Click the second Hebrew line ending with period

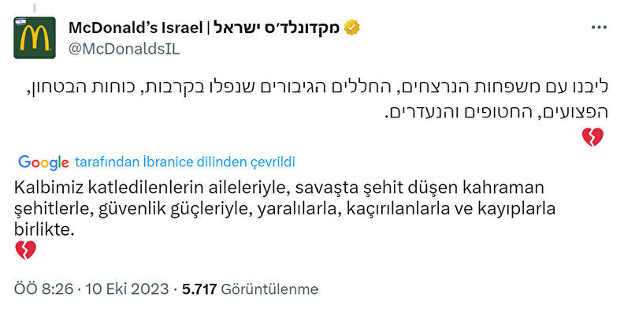pos(496,113)
